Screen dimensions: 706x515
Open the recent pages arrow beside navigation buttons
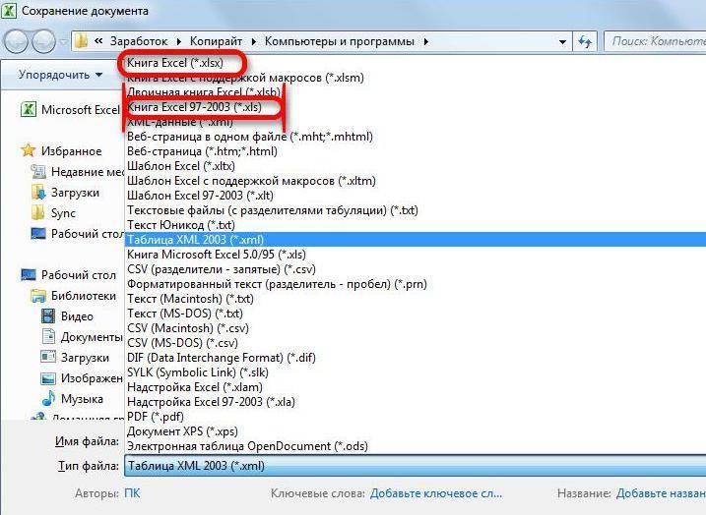coord(63,42)
